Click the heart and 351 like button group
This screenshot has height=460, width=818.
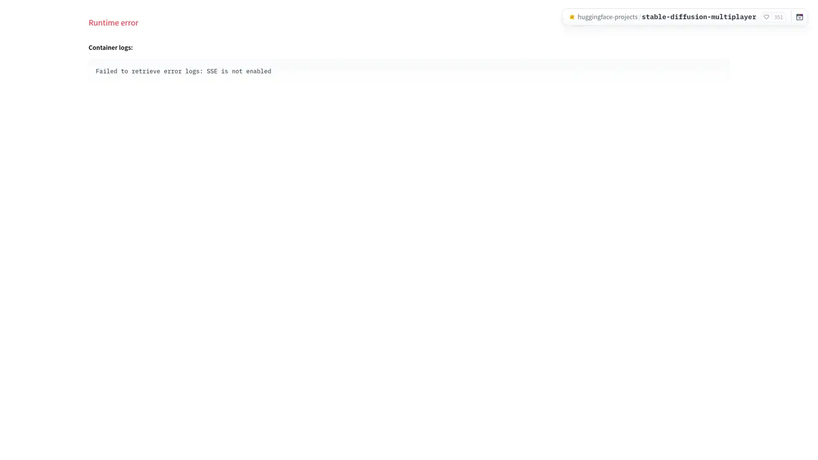coord(773,17)
